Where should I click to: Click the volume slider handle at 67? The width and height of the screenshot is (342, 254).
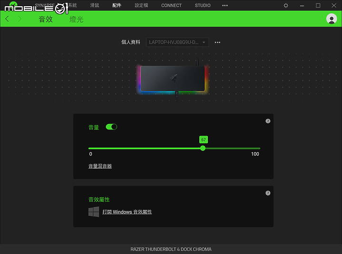click(203, 148)
